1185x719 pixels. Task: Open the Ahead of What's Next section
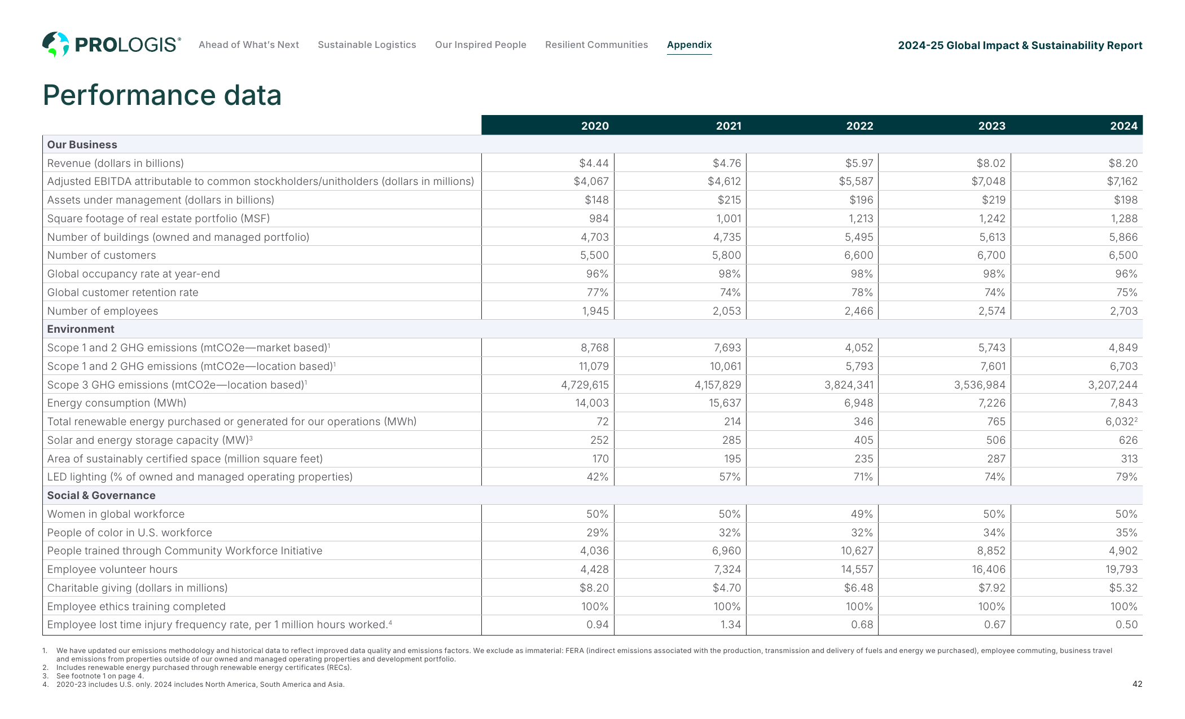249,45
